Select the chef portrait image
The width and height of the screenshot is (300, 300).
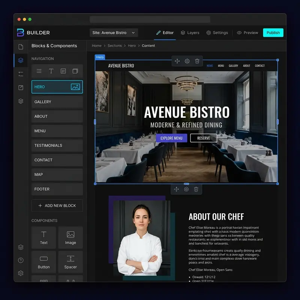pos(142,238)
